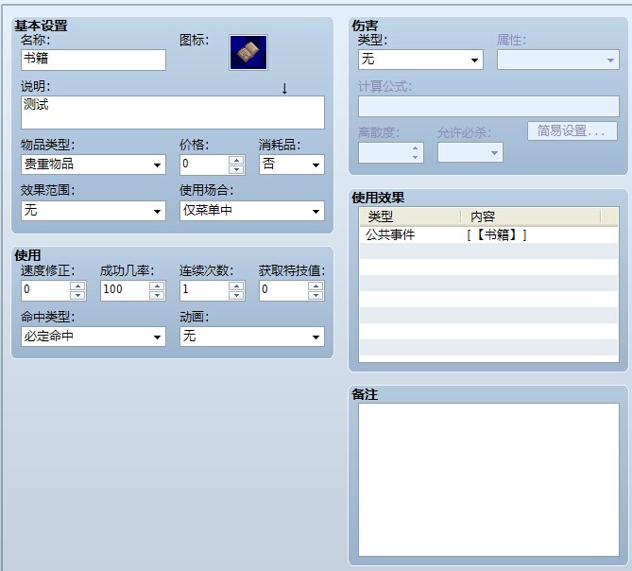Decrease 获取特技值 with the down arrow
The width and height of the screenshot is (632, 571).
(316, 295)
